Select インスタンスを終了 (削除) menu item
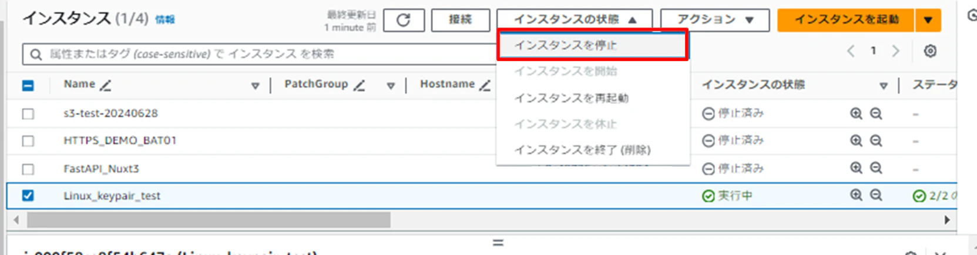The image size is (977, 255). point(592,150)
